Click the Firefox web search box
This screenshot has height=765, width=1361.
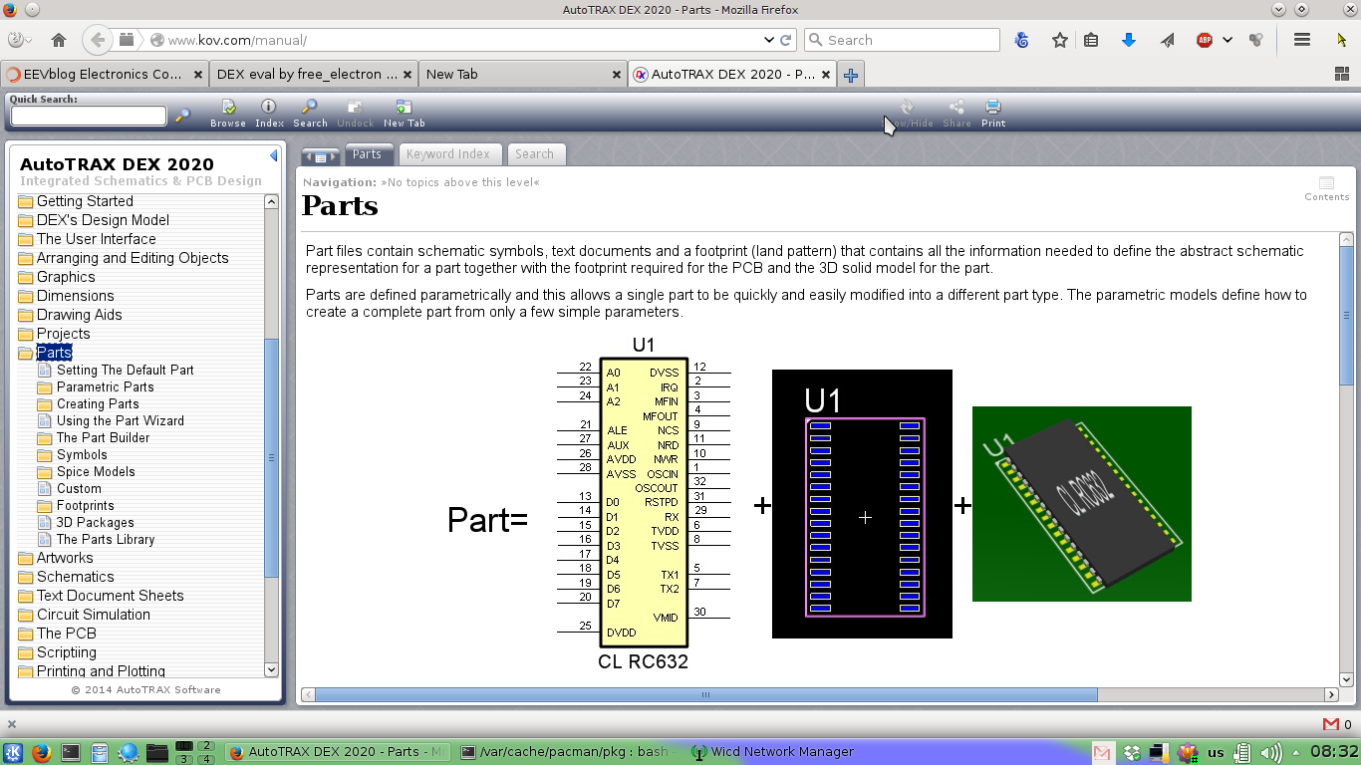coord(902,40)
